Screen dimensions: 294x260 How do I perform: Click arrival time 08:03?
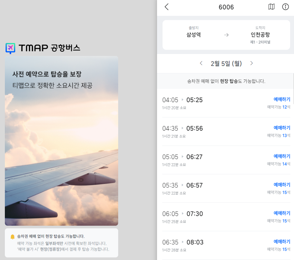point(195,243)
